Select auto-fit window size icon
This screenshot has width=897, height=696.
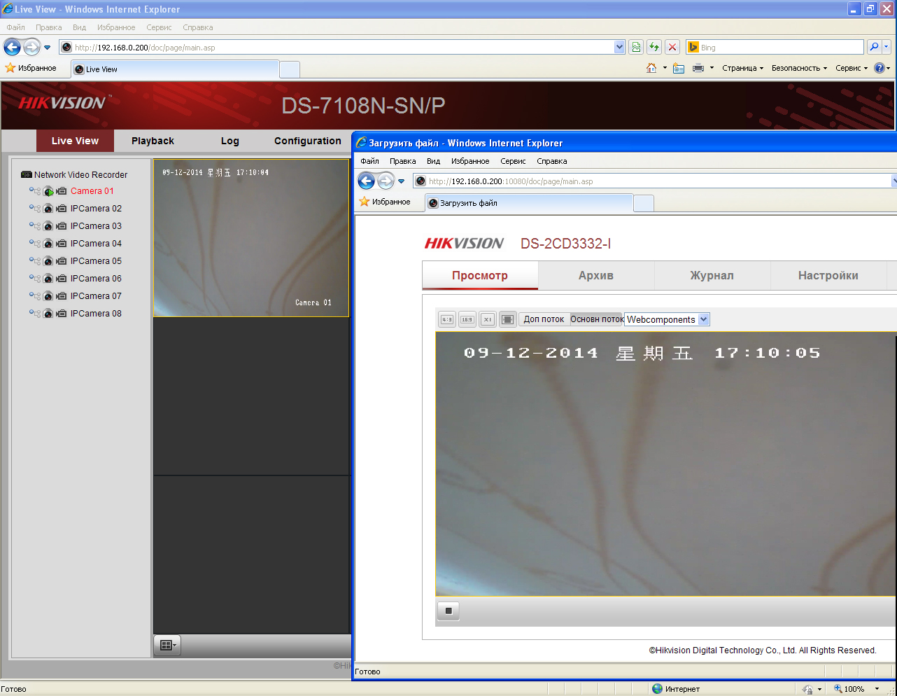coord(508,319)
